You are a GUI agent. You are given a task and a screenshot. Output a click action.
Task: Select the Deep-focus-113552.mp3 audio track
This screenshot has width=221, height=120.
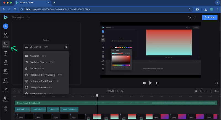point(116,103)
